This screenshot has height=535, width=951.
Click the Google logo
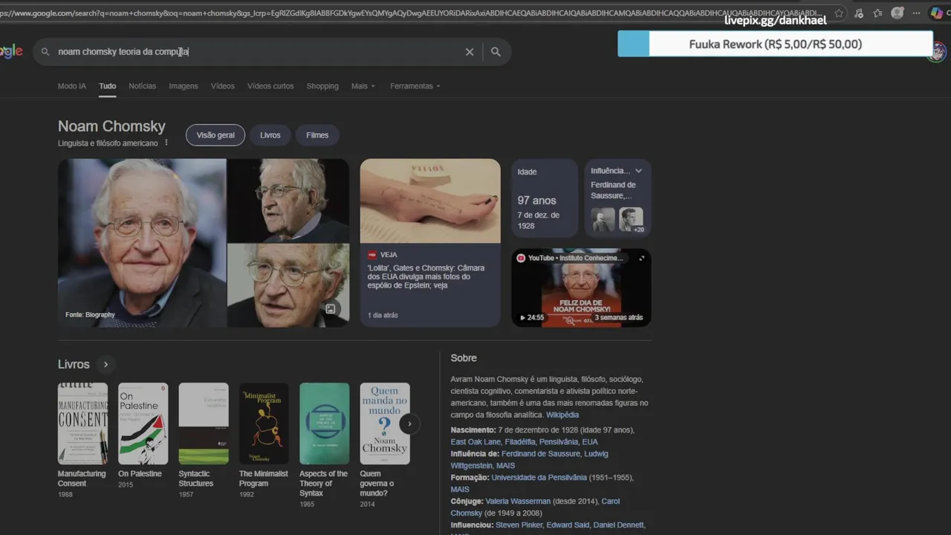(11, 51)
